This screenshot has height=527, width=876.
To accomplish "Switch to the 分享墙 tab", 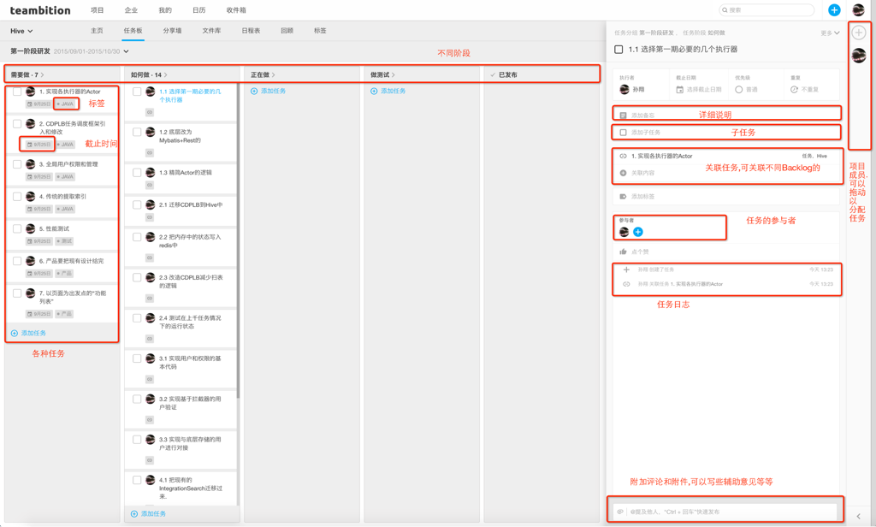I will coord(172,31).
